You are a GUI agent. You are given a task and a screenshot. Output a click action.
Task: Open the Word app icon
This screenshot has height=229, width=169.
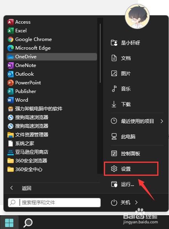click(x=11, y=100)
